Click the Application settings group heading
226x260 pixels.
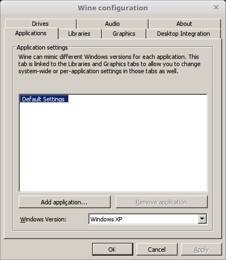click(x=42, y=47)
